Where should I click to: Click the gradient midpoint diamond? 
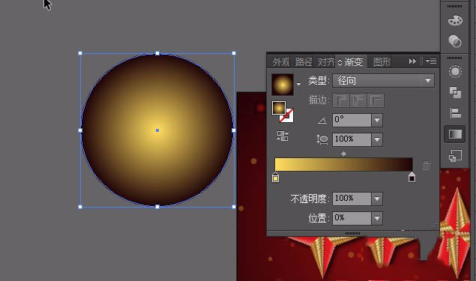pyautogui.click(x=343, y=154)
